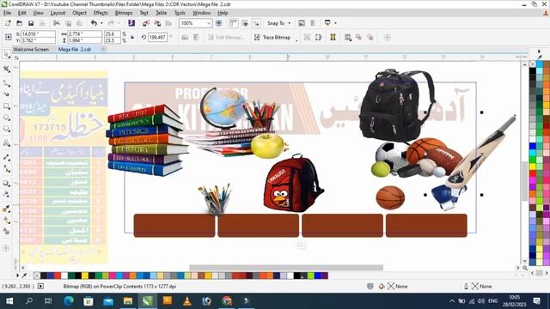Add a new document tab
This screenshot has height=309, width=550.
(x=103, y=50)
